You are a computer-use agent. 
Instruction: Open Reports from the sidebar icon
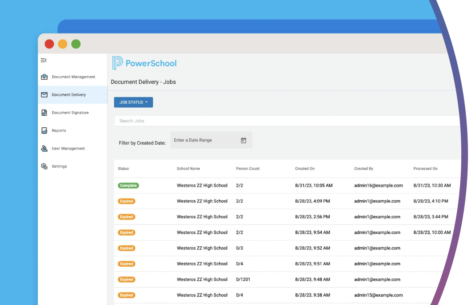pos(44,130)
